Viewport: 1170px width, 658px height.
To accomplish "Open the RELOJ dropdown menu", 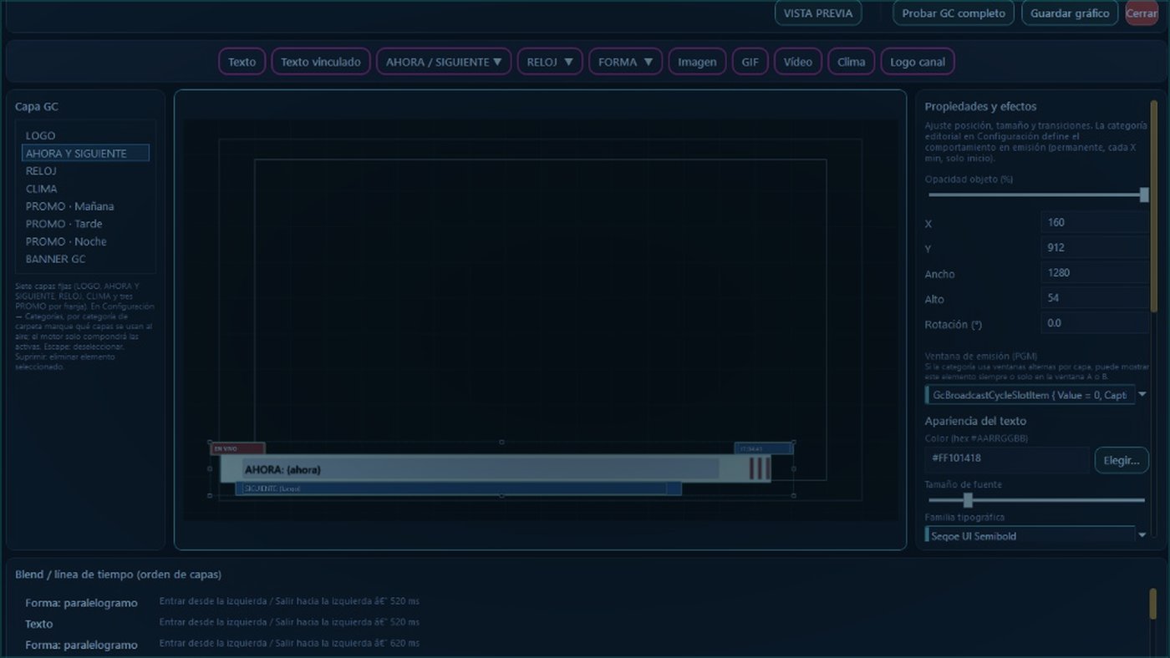I will (550, 62).
